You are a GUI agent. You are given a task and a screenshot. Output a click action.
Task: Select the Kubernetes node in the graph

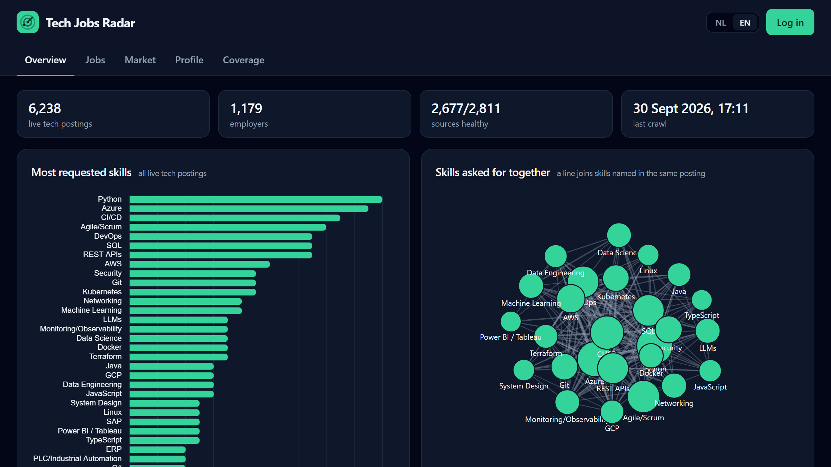pos(616,278)
